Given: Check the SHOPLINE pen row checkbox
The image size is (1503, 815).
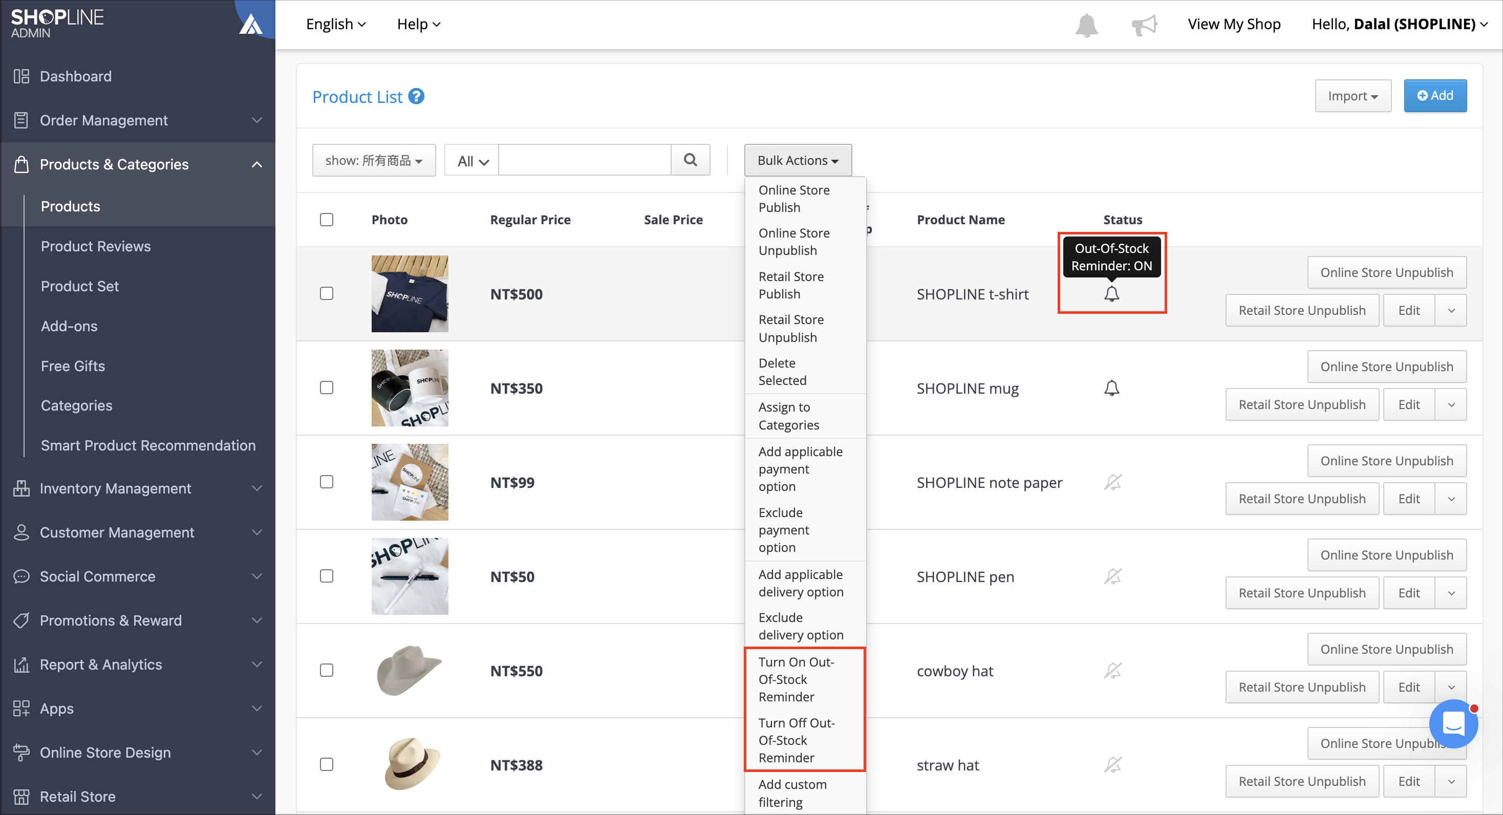Looking at the screenshot, I should [327, 576].
